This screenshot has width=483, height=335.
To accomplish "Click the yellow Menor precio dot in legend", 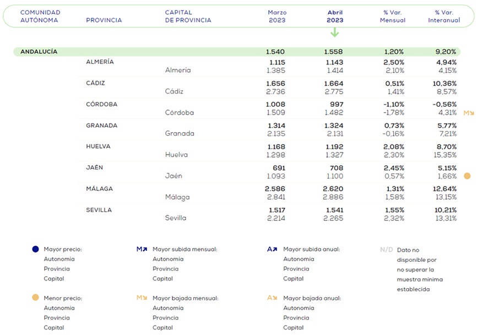I will click(x=36, y=298).
